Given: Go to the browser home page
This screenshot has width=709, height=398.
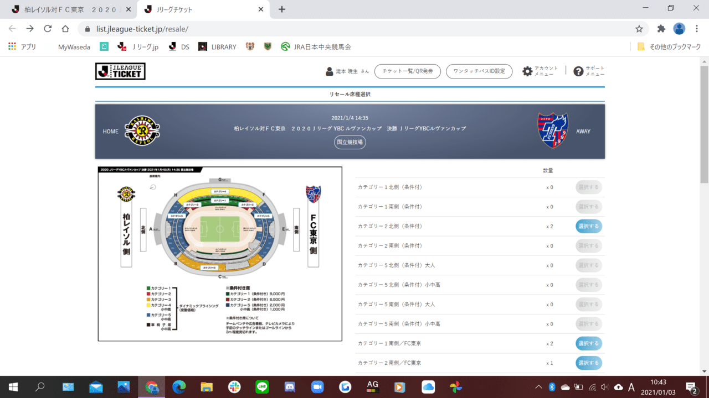Looking at the screenshot, I should (65, 28).
